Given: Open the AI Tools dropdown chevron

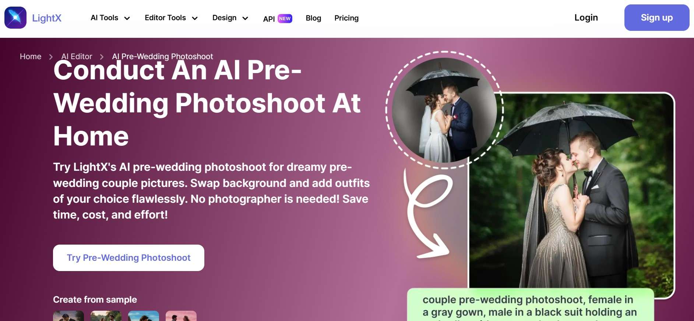Looking at the screenshot, I should coord(127,18).
